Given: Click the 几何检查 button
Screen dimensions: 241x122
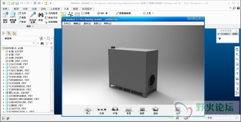Looking at the screenshot, I should tap(51, 13).
